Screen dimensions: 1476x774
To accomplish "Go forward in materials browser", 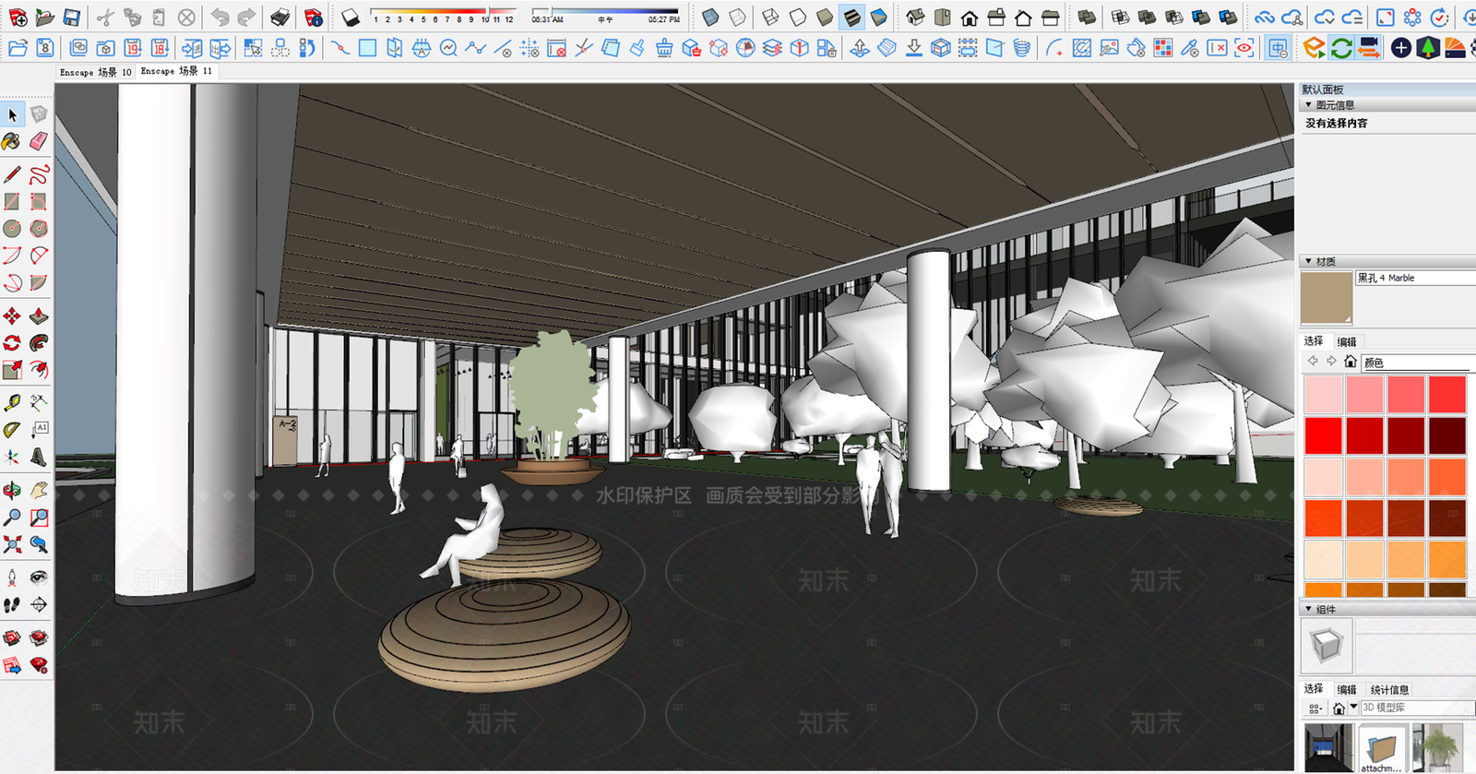I will tap(1331, 361).
